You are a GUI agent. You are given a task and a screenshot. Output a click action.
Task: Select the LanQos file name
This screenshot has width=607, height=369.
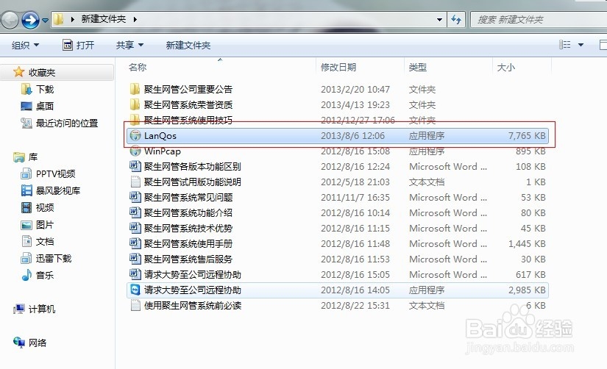(x=160, y=136)
